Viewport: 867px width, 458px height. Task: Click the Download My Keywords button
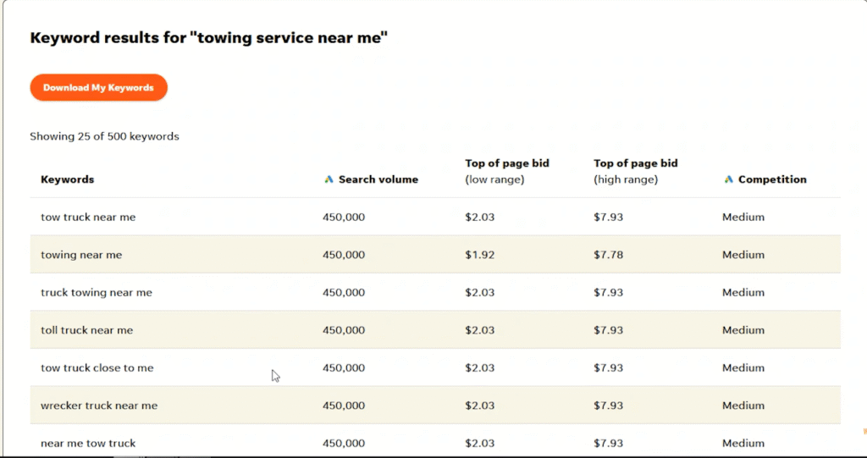click(98, 87)
